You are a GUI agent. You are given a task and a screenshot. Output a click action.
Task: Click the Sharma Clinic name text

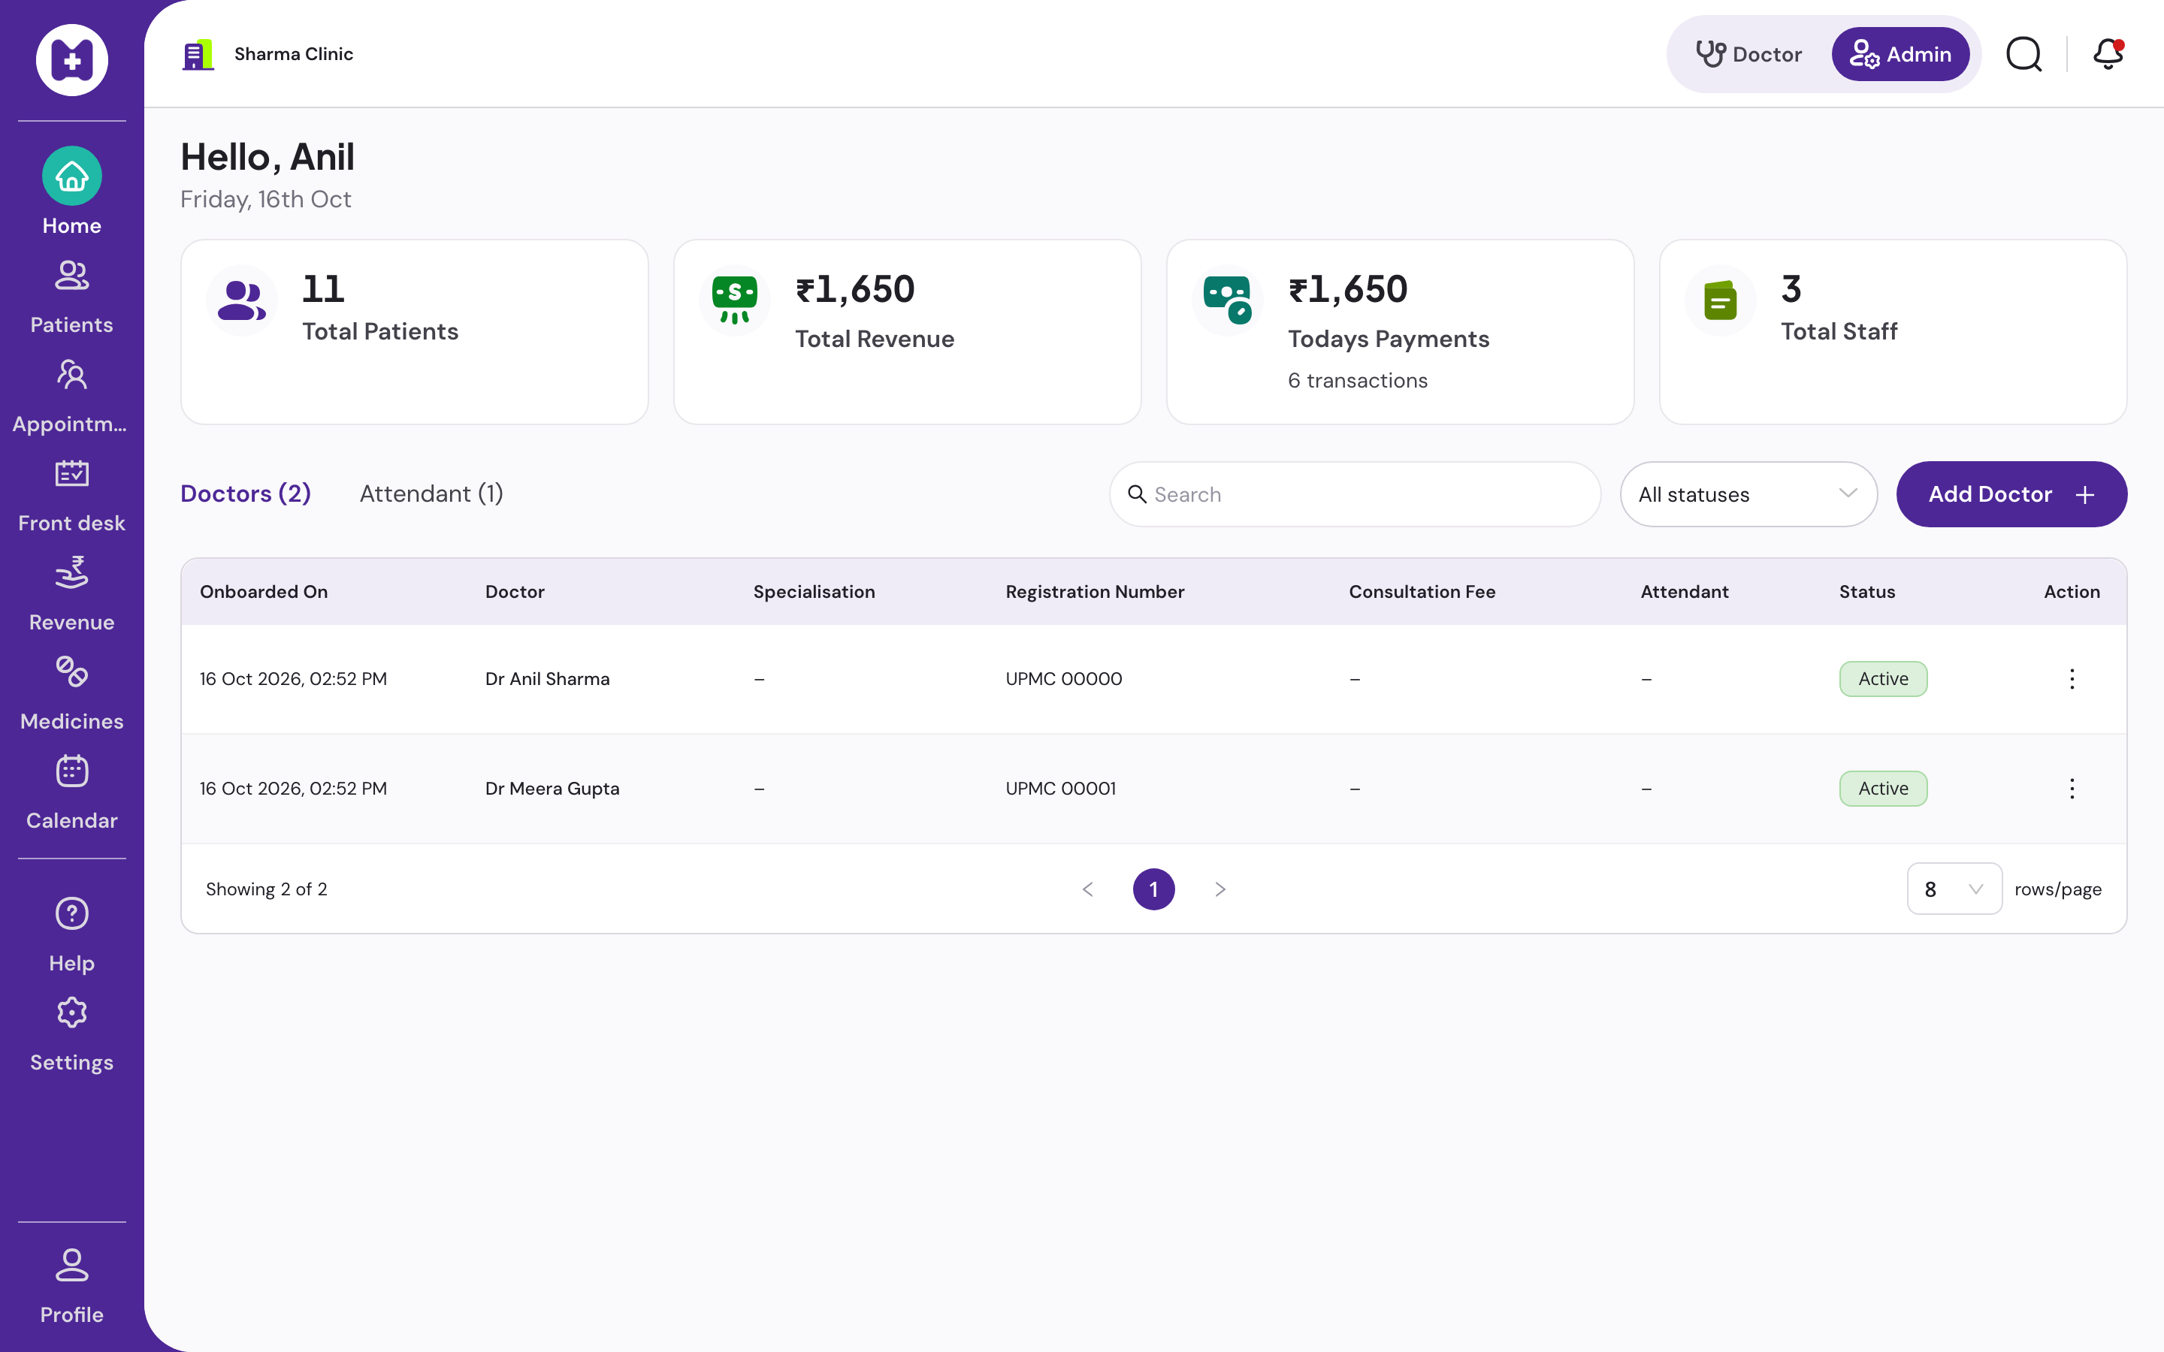293,55
